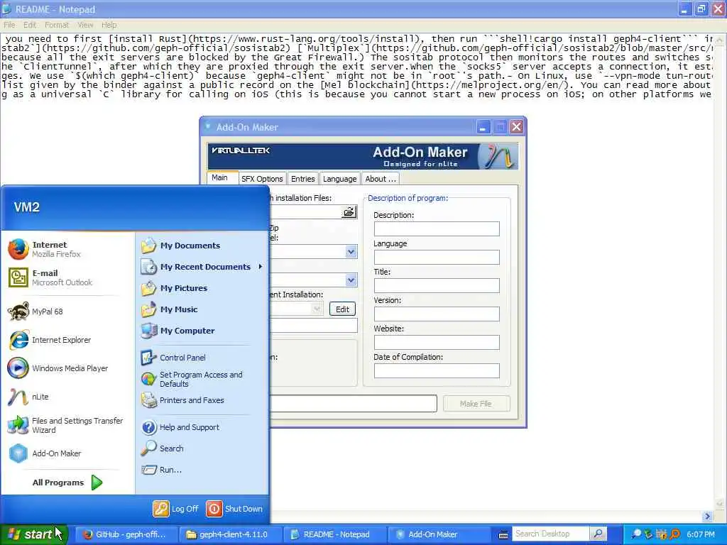Screen dimensions: 727x545
Task: Click Notepad horizontal scrollbar right arrow
Action: pos(707,516)
